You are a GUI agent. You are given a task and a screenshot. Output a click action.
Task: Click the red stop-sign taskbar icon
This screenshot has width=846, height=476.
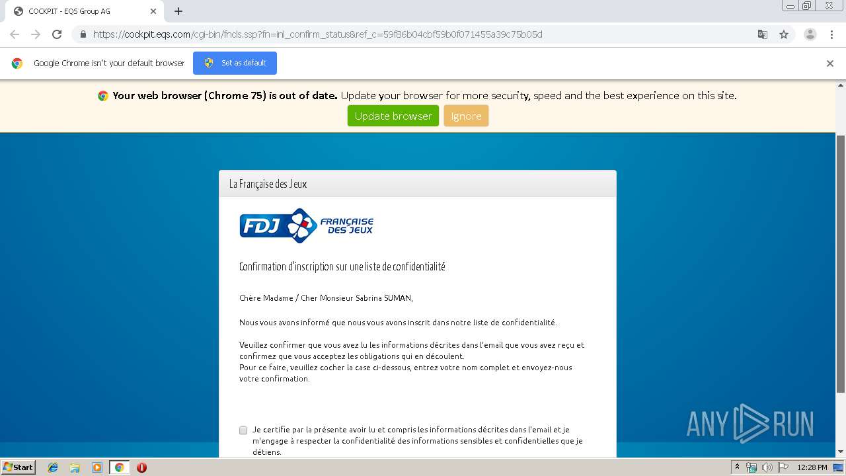141,467
